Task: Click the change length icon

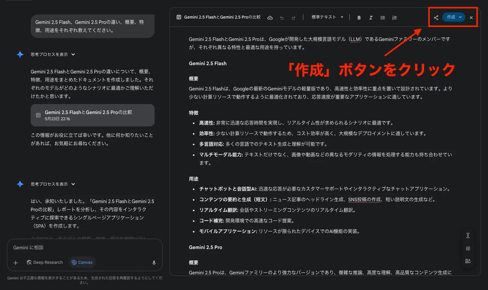Action: (468, 236)
